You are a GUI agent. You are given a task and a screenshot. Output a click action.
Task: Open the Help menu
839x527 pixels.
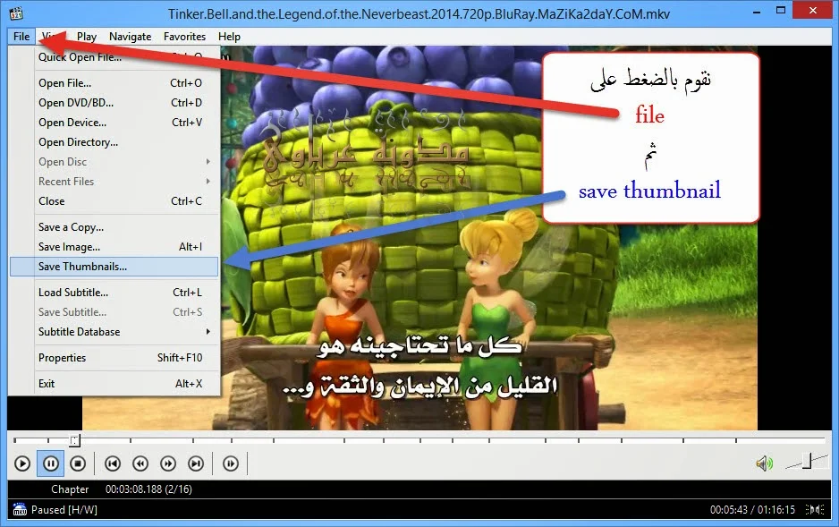tap(229, 37)
